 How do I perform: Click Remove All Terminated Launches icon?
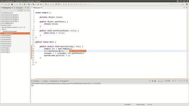[155, 81]
